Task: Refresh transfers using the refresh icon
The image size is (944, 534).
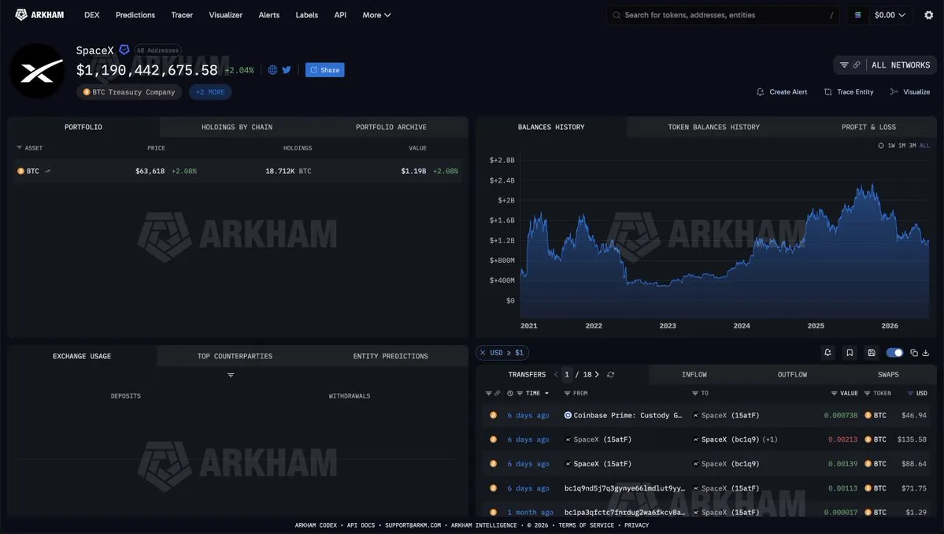Action: 610,374
